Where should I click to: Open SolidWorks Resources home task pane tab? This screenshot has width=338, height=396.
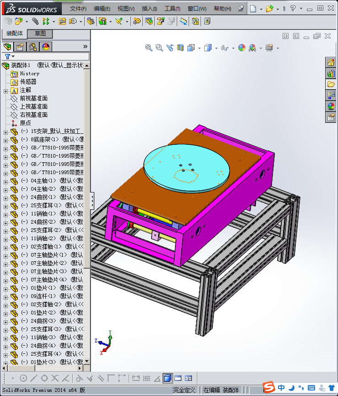tap(331, 62)
